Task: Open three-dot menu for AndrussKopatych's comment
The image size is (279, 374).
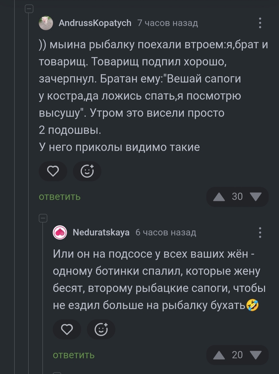Action: tap(260, 23)
